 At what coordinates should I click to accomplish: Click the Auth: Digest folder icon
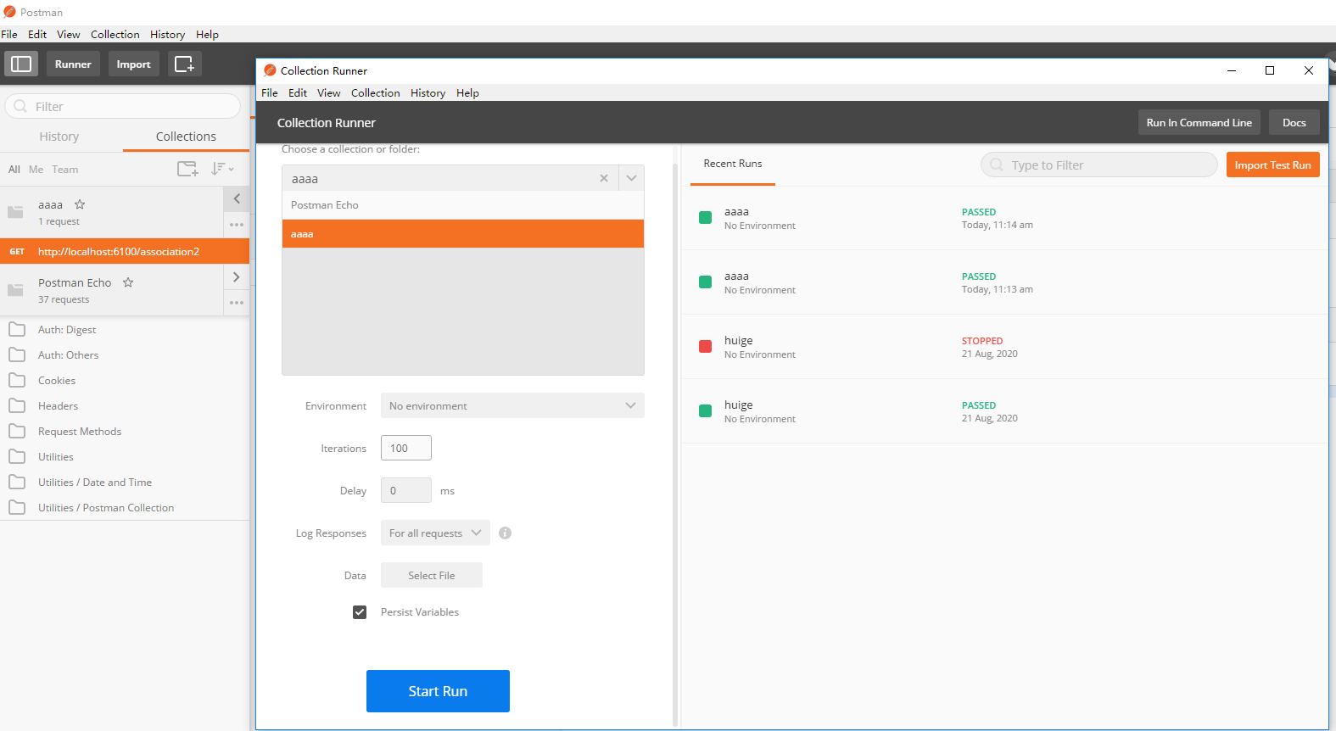click(17, 329)
